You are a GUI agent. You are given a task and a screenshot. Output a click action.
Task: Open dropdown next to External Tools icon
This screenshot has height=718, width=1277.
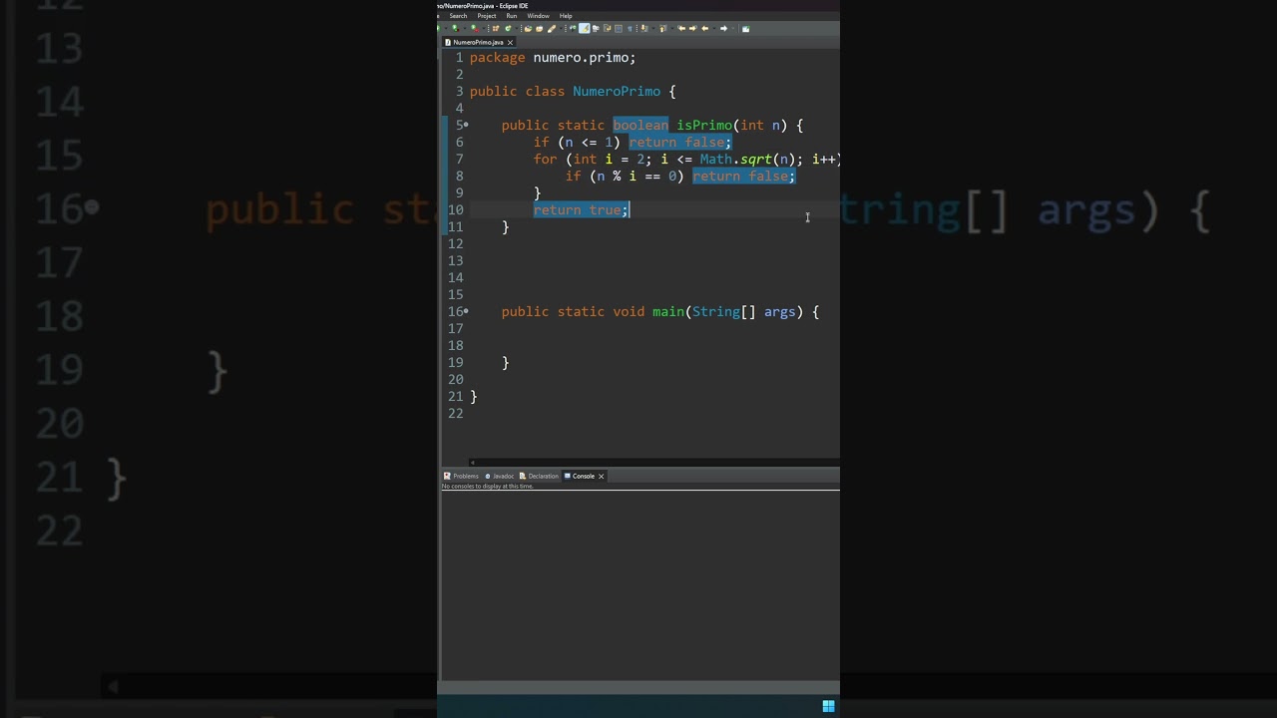pyautogui.click(x=484, y=29)
